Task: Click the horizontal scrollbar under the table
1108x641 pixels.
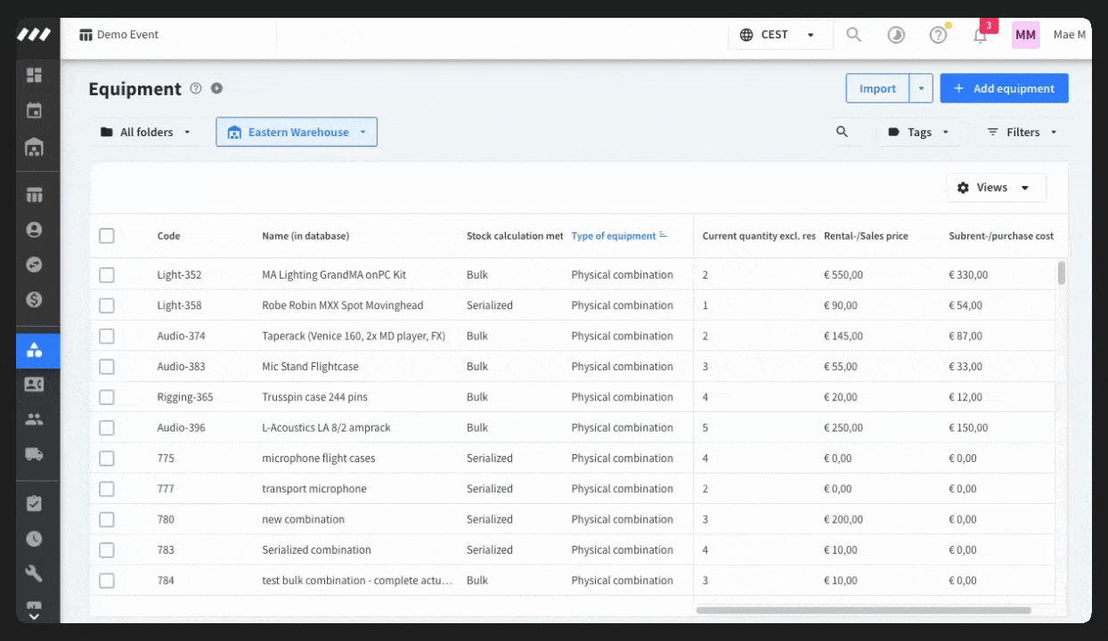Action: tap(863, 611)
